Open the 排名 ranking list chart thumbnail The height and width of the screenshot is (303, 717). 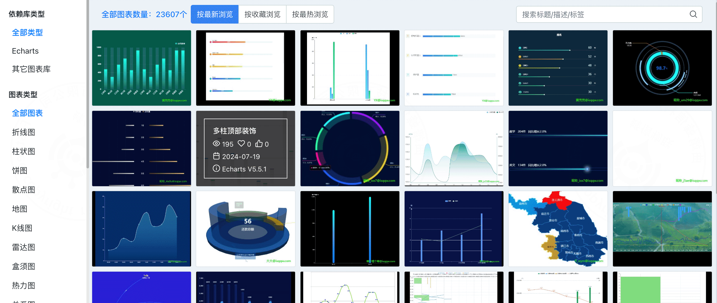pos(558,68)
